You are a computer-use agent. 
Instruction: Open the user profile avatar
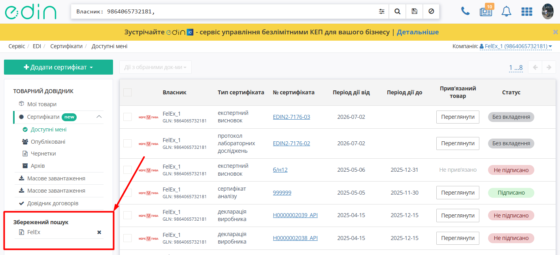coord(548,11)
